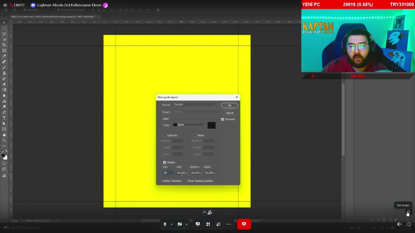Select the Gradient tool
Viewport: 415px width, 233px height.
point(4,90)
